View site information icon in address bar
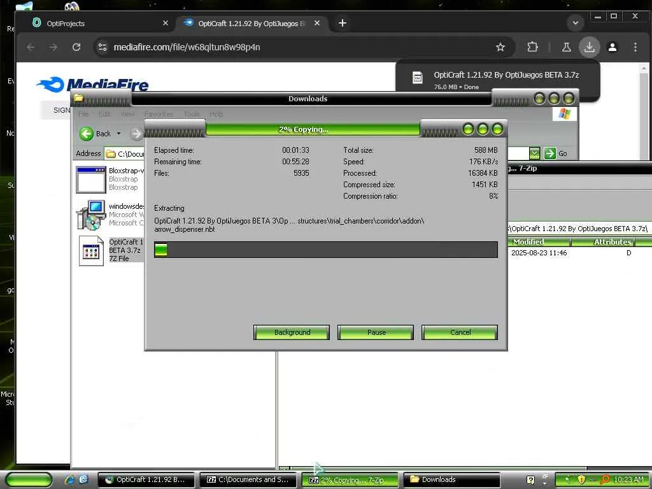 (103, 47)
